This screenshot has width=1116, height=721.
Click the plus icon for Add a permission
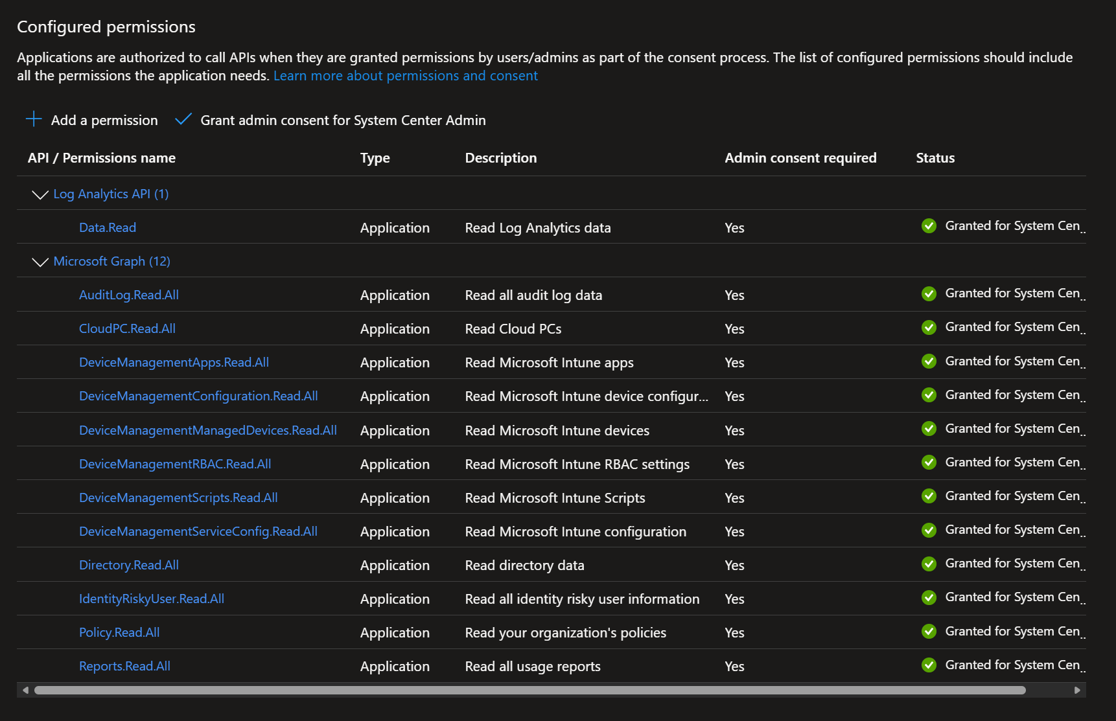pos(34,119)
